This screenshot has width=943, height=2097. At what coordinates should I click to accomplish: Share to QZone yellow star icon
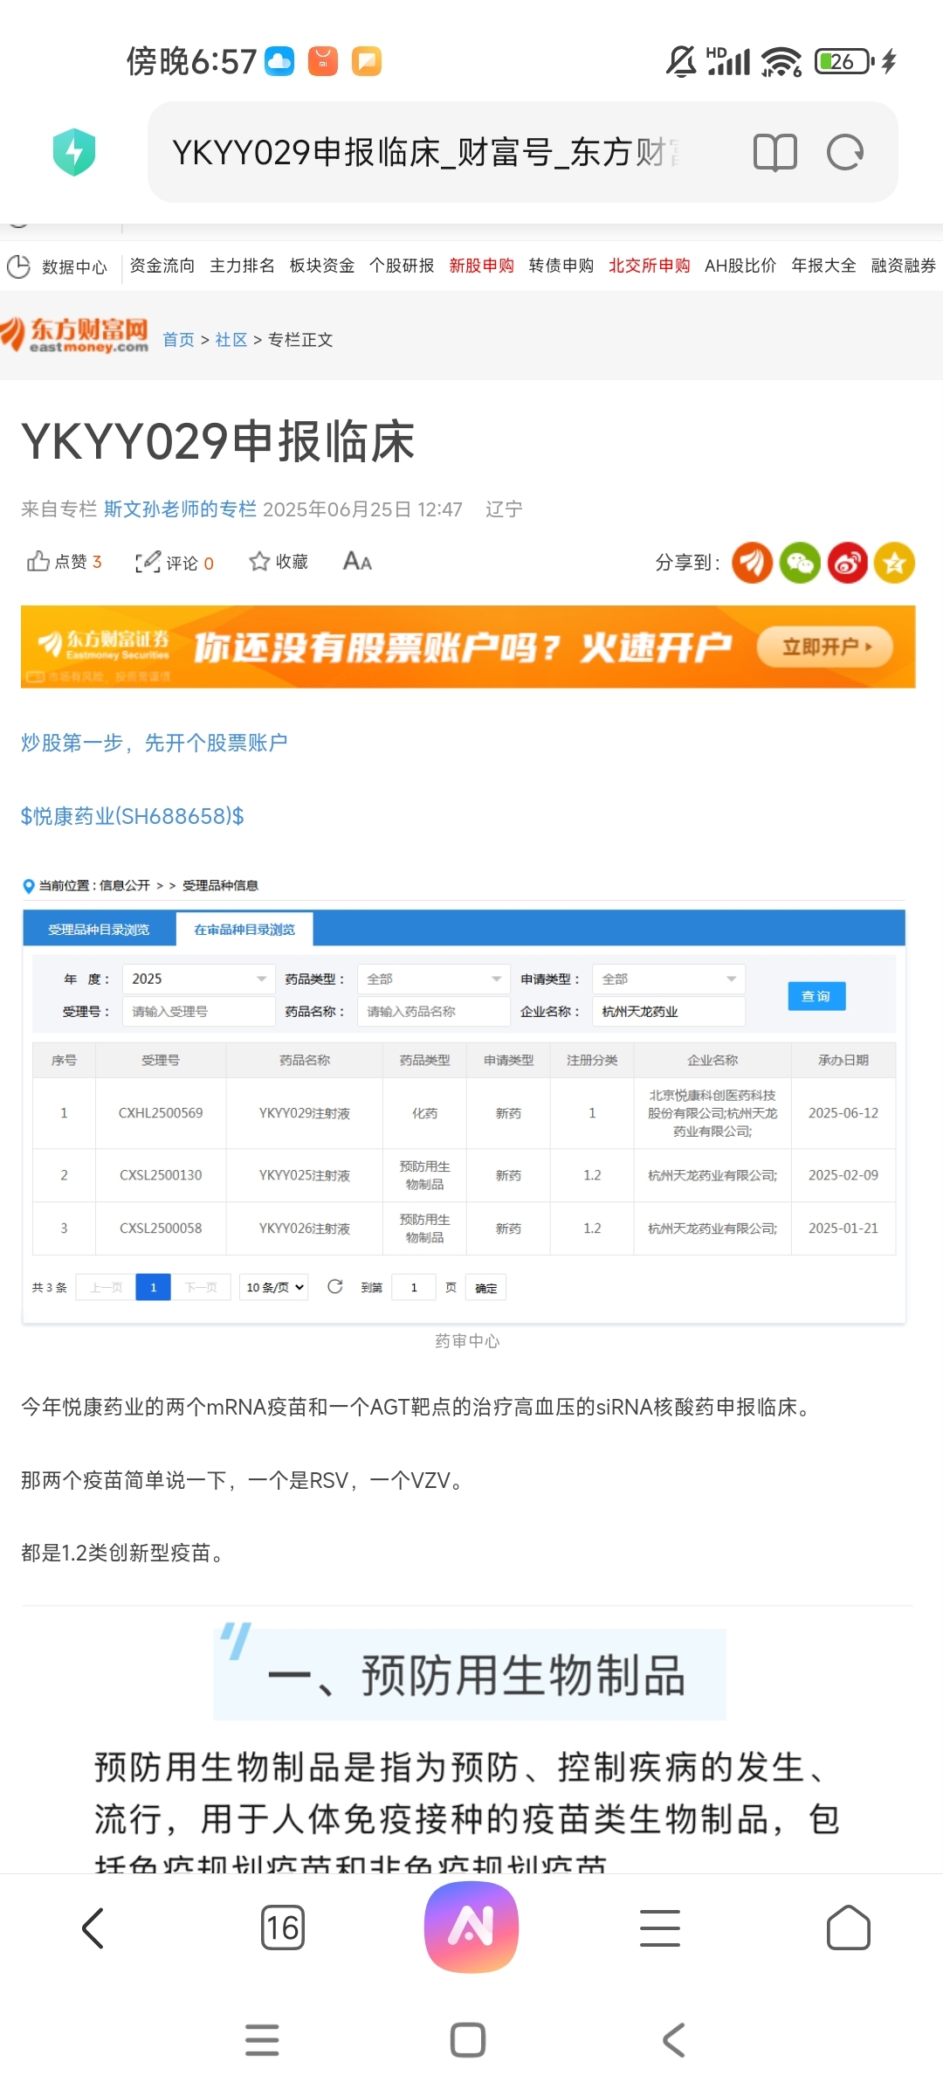894,563
